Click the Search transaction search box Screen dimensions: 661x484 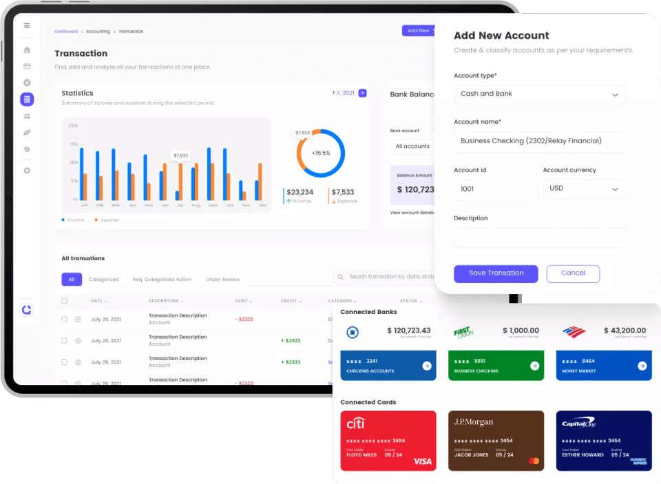[384, 277]
